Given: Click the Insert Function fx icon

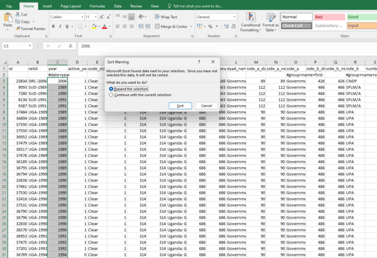Looking at the screenshot, I should (71, 46).
